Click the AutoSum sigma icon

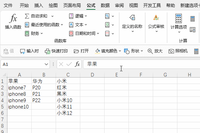(x=27, y=16)
